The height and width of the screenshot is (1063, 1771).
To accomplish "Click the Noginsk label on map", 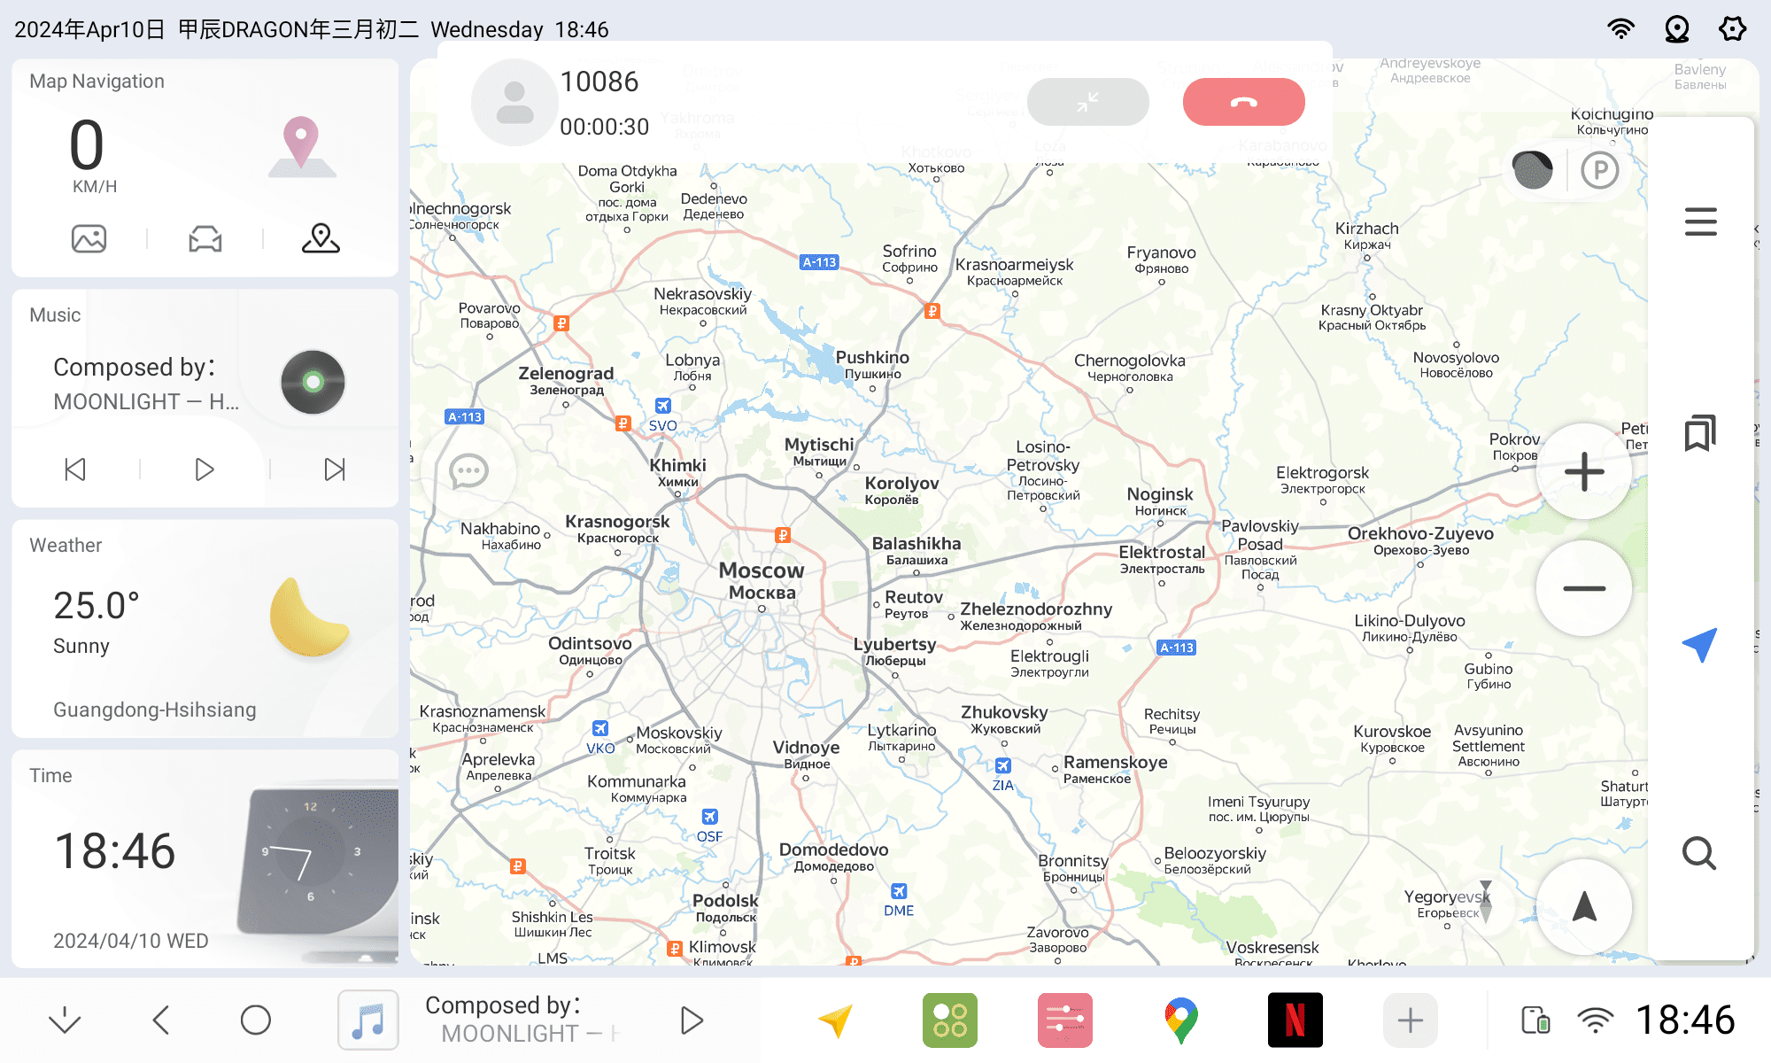I will pos(1160,500).
